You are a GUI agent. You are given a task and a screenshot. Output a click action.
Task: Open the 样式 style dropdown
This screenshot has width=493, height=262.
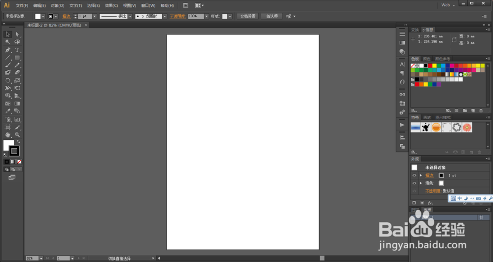tap(230, 16)
